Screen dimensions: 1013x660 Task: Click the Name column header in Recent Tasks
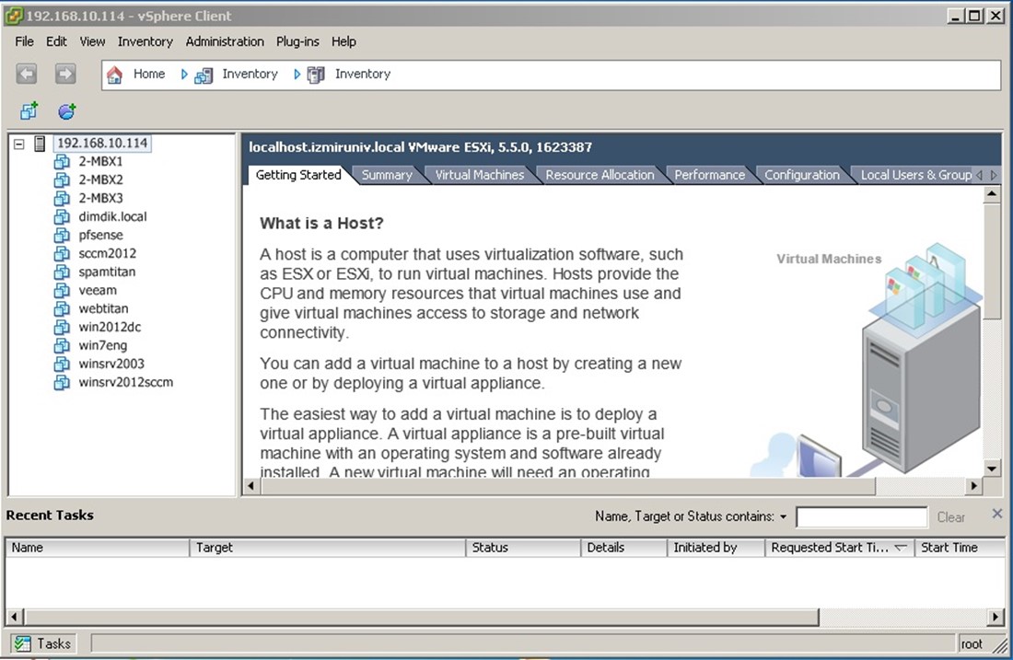[98, 548]
